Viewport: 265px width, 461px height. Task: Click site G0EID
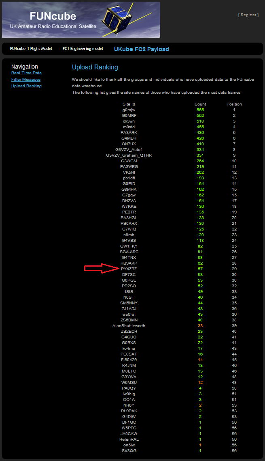[129, 184]
